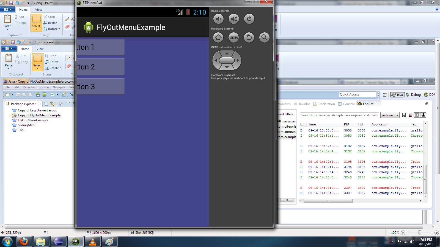Click the emulator power button
The height and width of the screenshot is (247, 440).
point(249,19)
